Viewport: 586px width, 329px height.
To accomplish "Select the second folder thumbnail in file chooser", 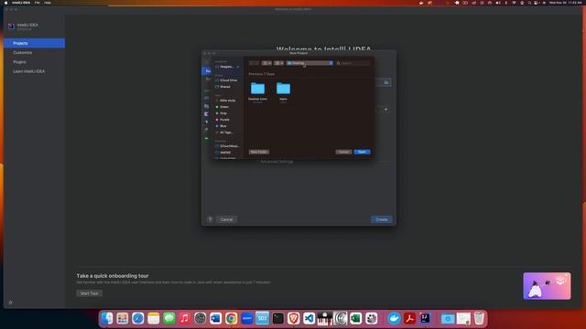I will click(x=283, y=89).
